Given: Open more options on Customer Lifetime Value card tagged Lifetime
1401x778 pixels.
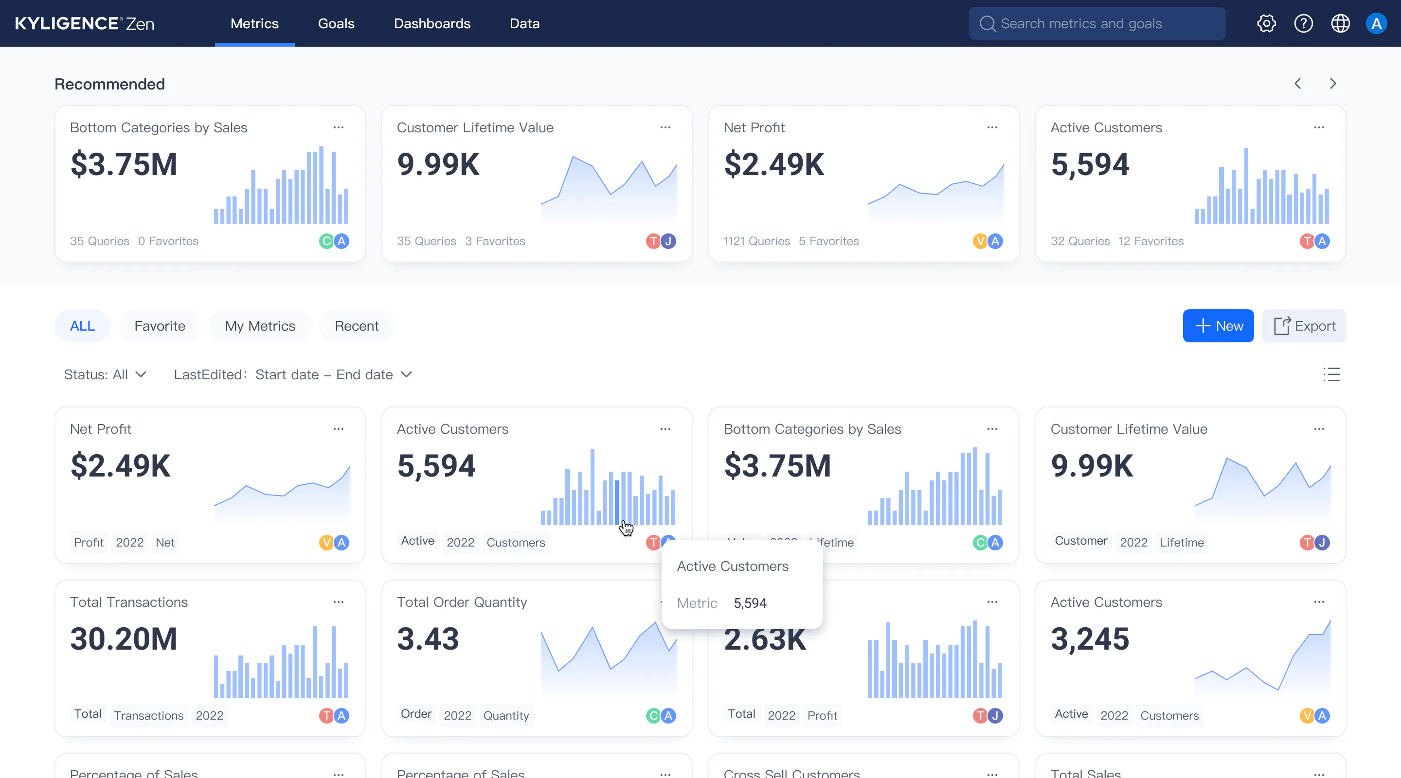Looking at the screenshot, I should tap(1319, 429).
